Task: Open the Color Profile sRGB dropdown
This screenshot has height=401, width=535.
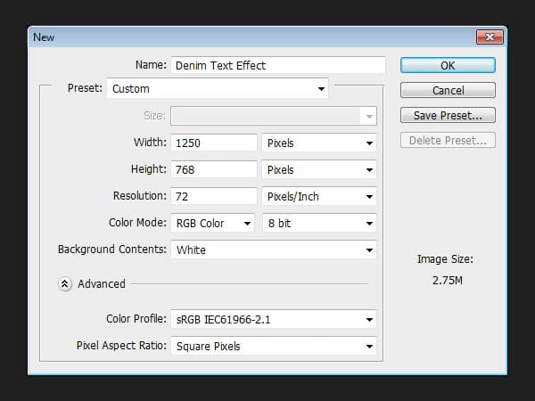Action: 274,320
